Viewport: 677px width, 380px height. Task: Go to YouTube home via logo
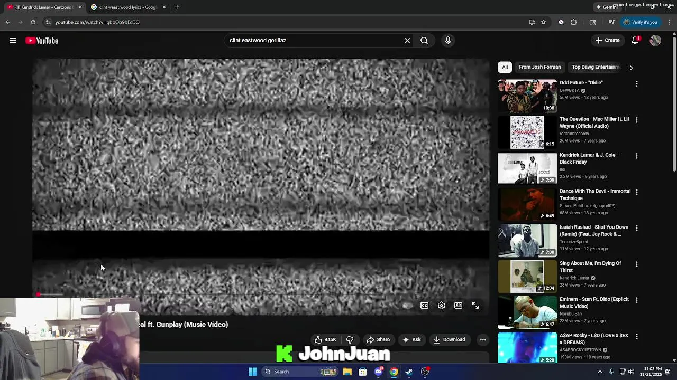[42, 41]
